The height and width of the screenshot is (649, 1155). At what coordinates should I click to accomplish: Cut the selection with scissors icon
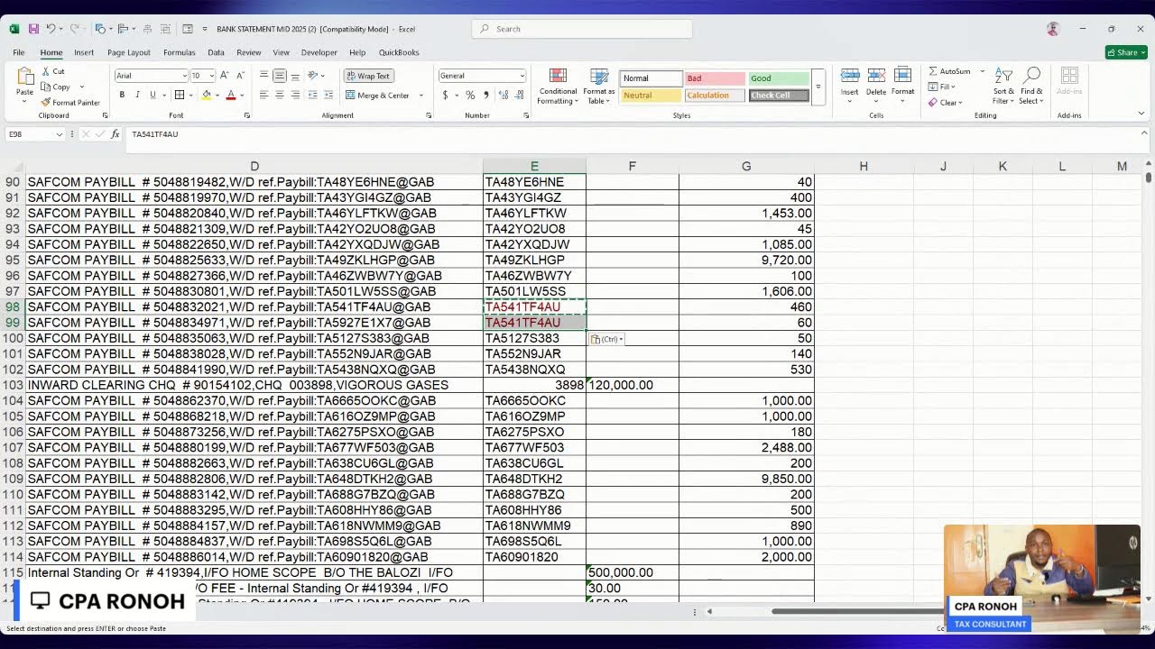click(52, 71)
